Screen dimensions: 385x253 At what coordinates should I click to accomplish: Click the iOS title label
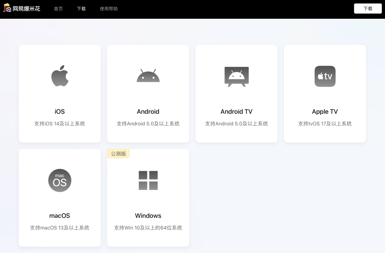[60, 111]
